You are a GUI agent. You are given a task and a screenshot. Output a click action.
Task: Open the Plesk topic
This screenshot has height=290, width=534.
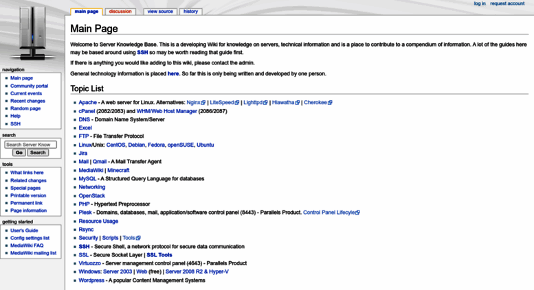85,213
